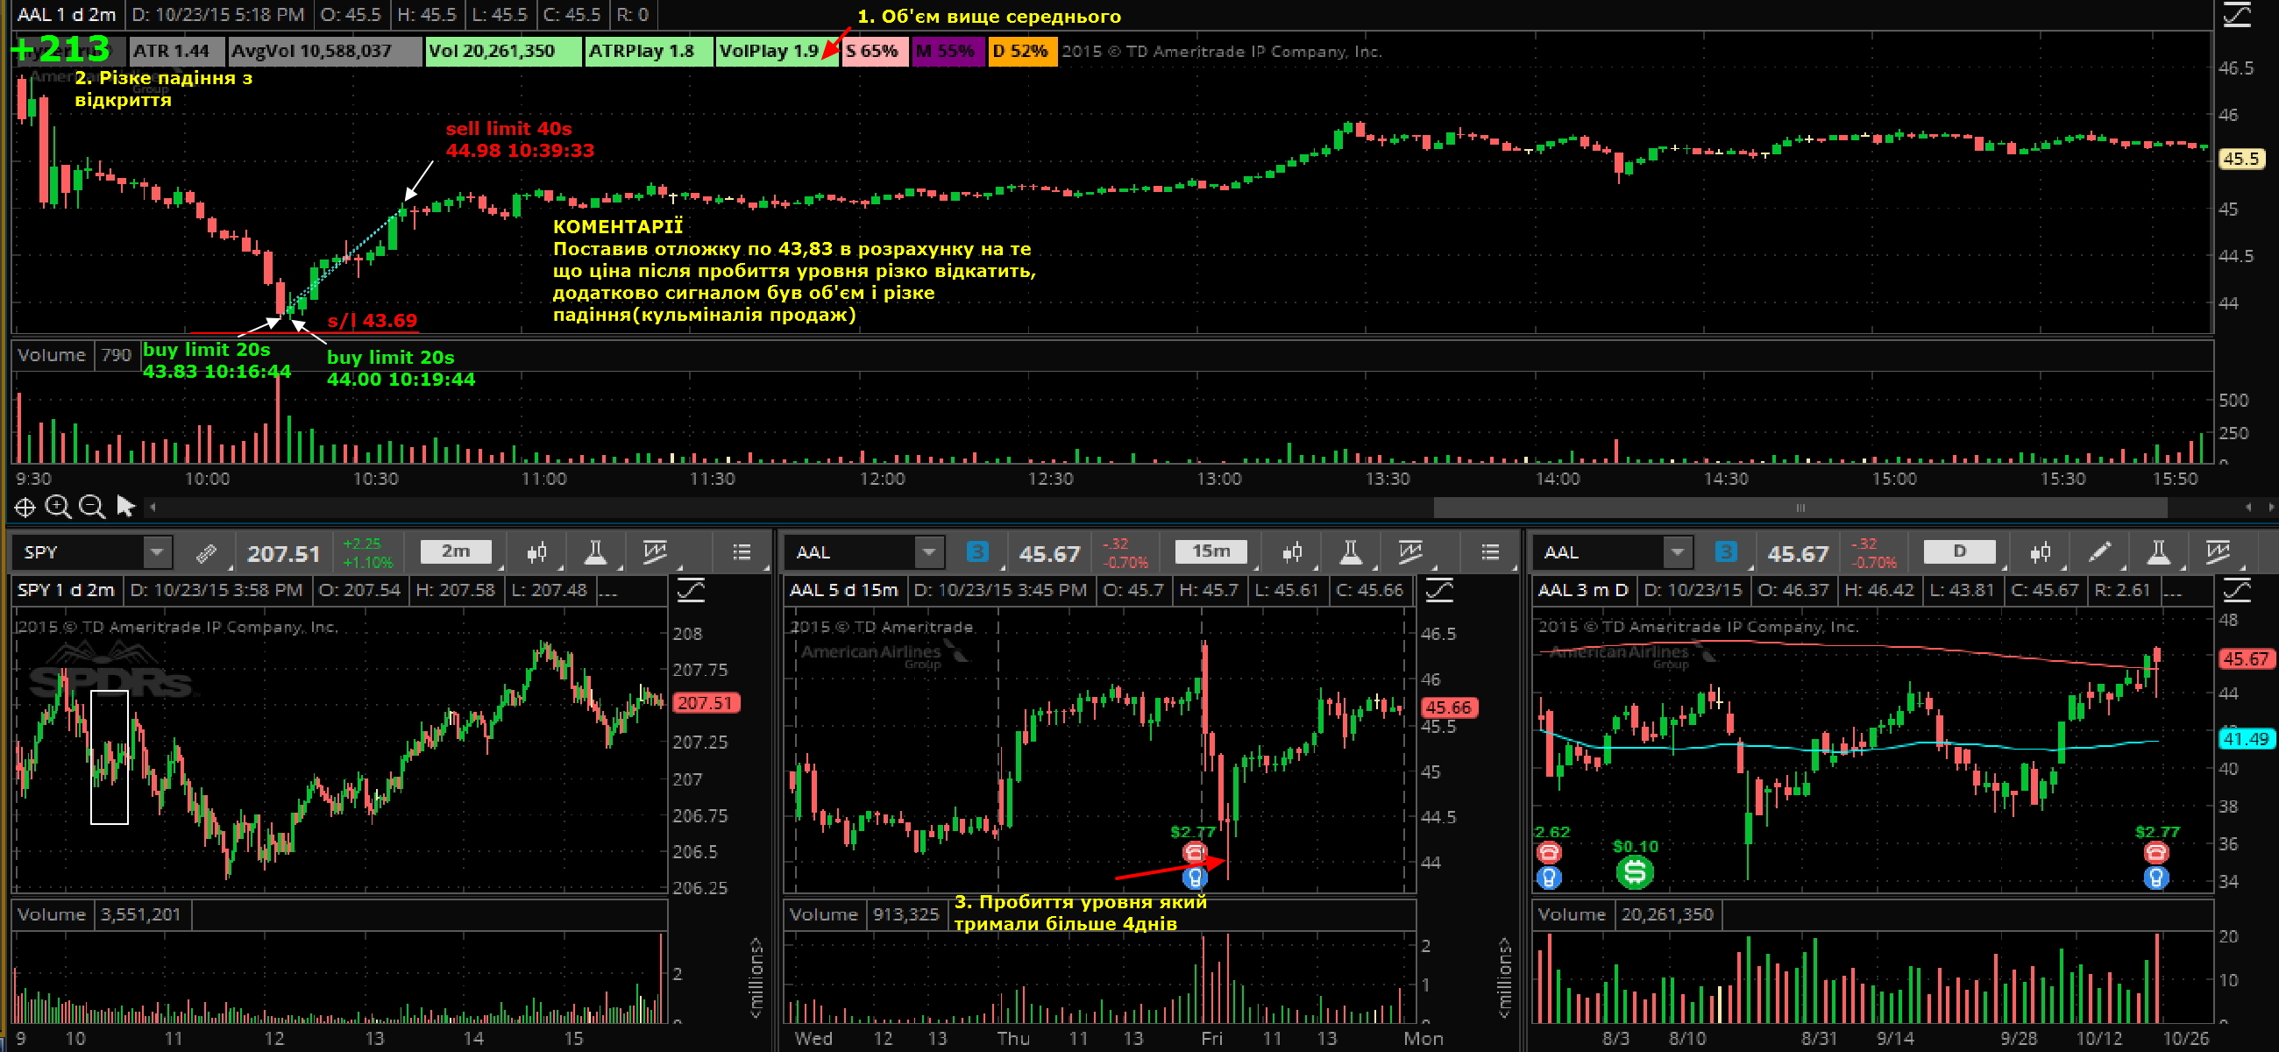Expand AAL symbol dropdown in 15m chart
The height and width of the screenshot is (1052, 2279).
(929, 553)
